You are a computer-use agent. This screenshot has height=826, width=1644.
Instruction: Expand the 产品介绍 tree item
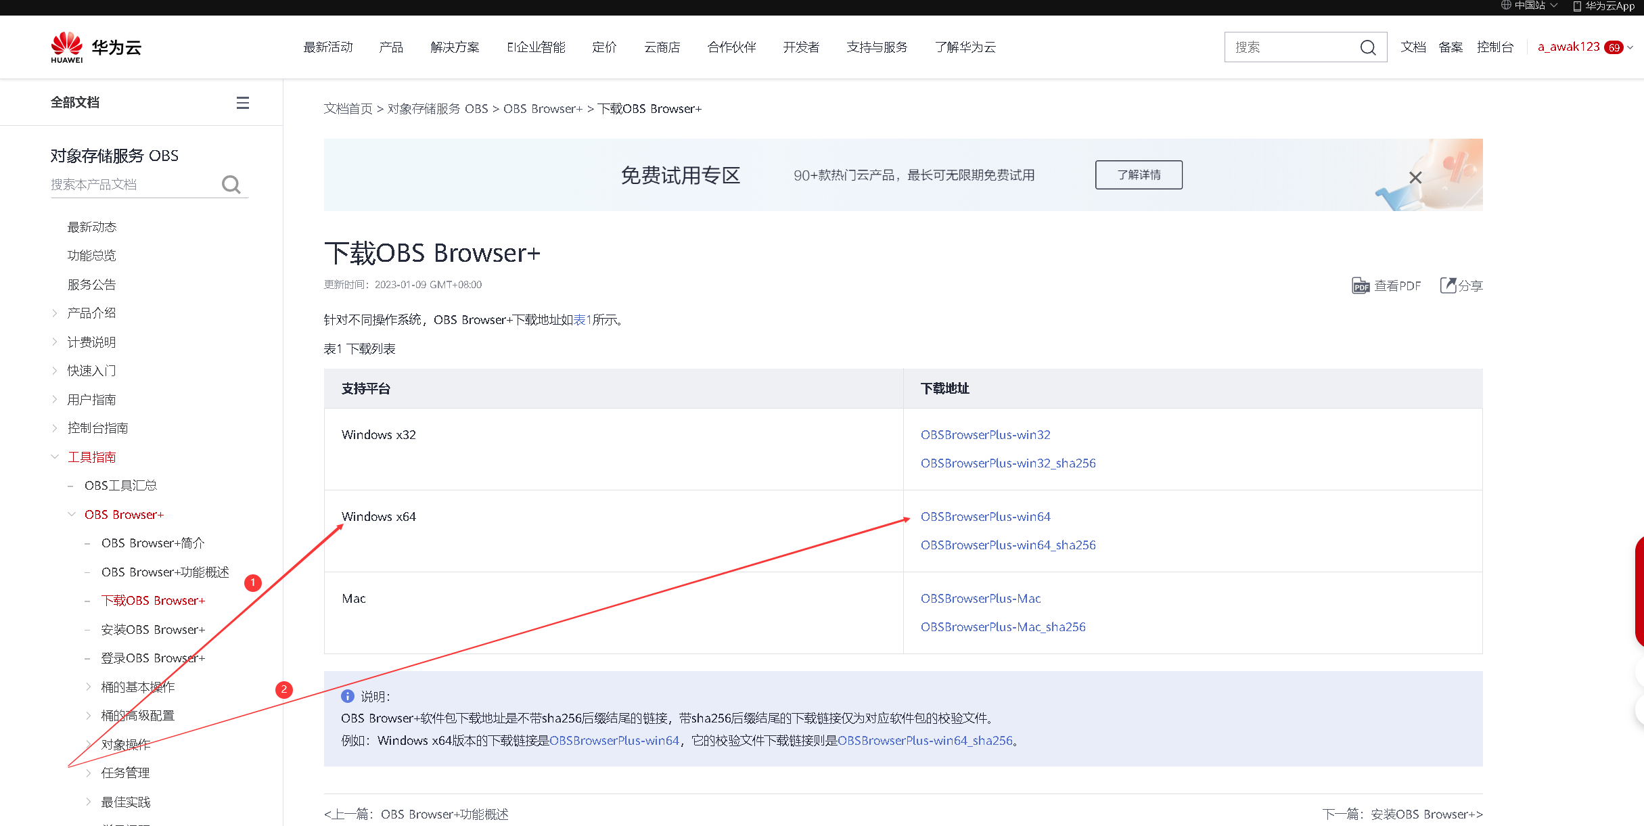tap(55, 313)
